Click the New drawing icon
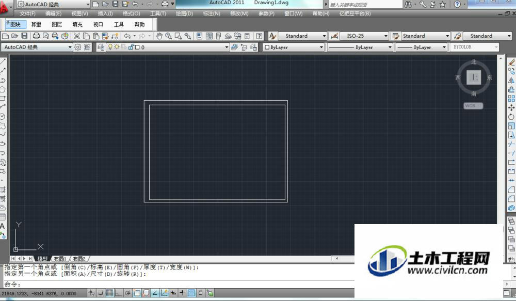Image resolution: width=516 pixels, height=301 pixels. click(x=6, y=36)
